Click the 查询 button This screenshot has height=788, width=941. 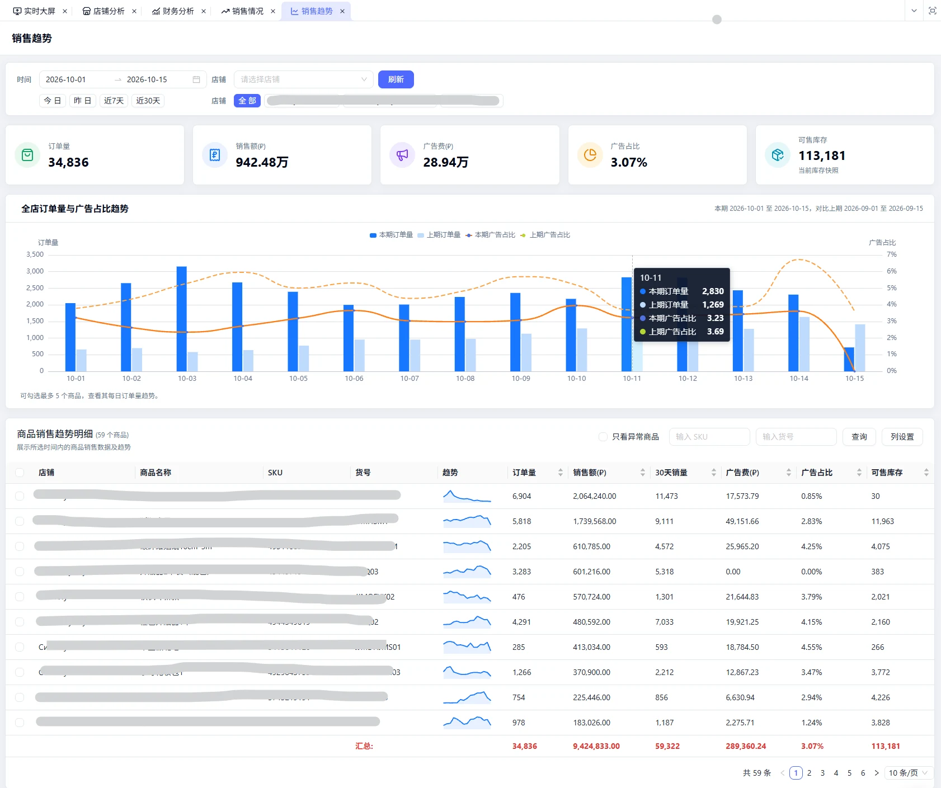[859, 437]
